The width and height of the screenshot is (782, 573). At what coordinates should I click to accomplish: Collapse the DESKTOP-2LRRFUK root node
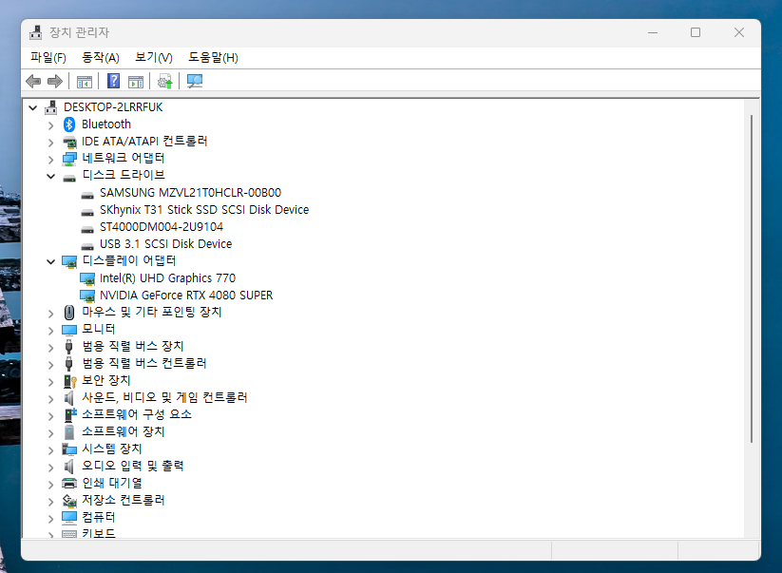point(33,107)
